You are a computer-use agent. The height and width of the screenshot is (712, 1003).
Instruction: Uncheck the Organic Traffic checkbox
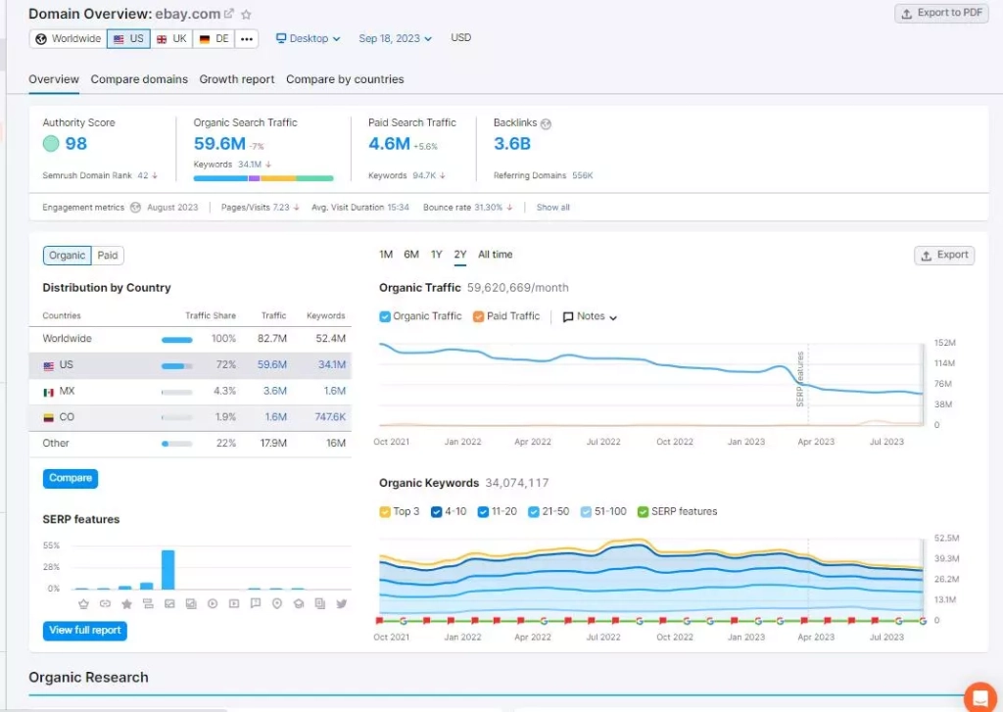385,316
